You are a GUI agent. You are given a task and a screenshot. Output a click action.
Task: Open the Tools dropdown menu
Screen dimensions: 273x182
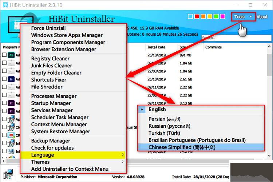[x=243, y=17]
